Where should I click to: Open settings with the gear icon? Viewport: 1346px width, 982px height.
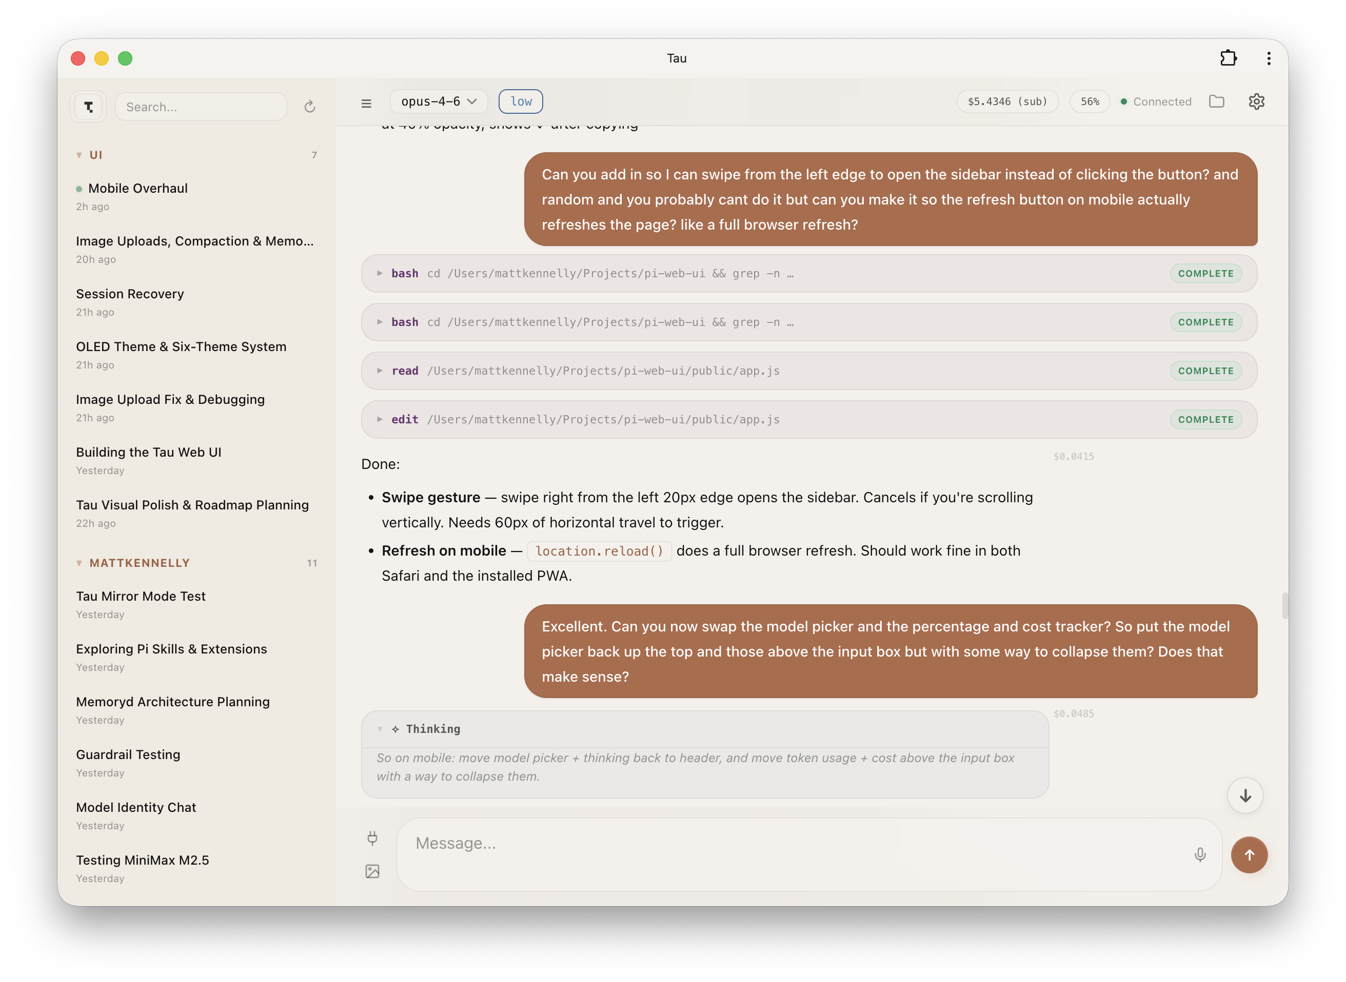(x=1256, y=101)
